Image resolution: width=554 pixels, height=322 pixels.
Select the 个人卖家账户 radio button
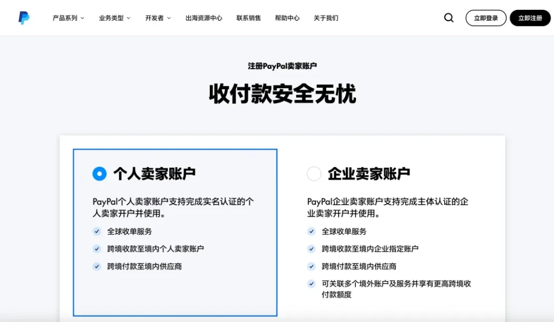coord(99,174)
